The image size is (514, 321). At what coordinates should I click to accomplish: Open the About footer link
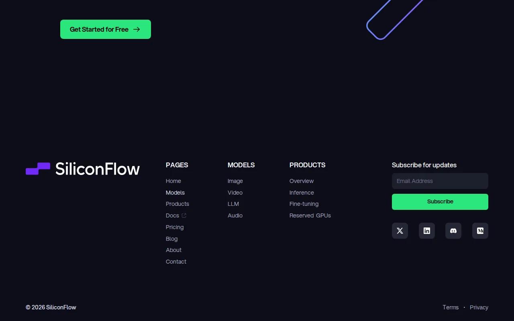(x=173, y=250)
